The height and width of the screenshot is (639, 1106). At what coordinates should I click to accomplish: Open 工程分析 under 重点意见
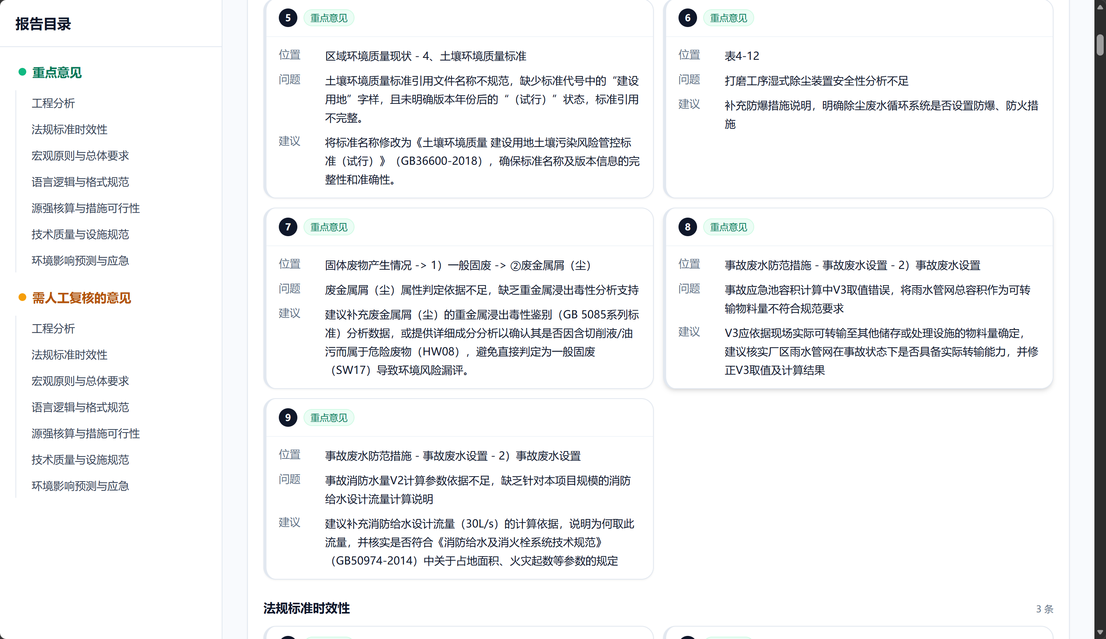(53, 103)
